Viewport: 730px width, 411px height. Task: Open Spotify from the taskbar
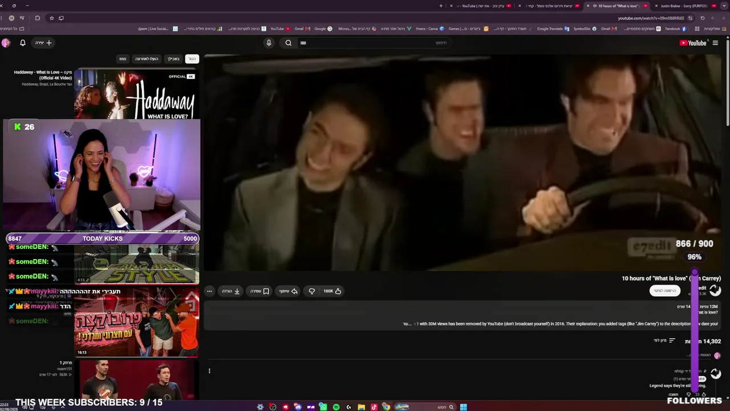pyautogui.click(x=336, y=407)
